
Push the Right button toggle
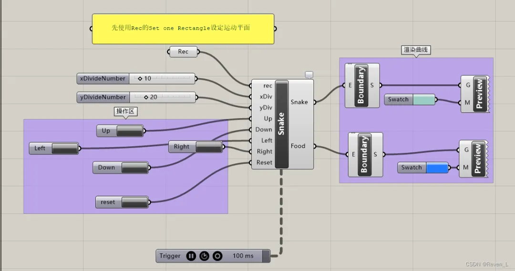209,147
